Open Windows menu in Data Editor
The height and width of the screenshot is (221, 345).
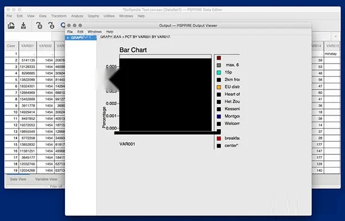pyautogui.click(x=126, y=16)
